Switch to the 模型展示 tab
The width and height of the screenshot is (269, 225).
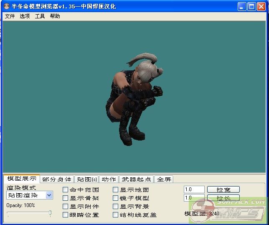[22, 179]
